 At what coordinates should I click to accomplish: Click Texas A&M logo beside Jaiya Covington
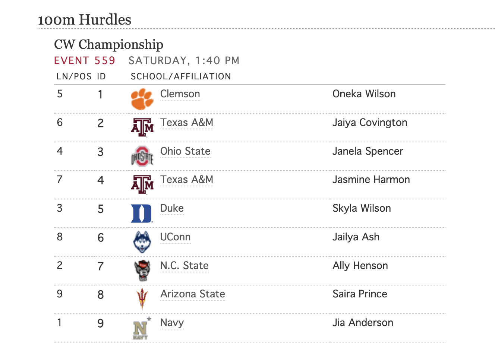(x=142, y=127)
